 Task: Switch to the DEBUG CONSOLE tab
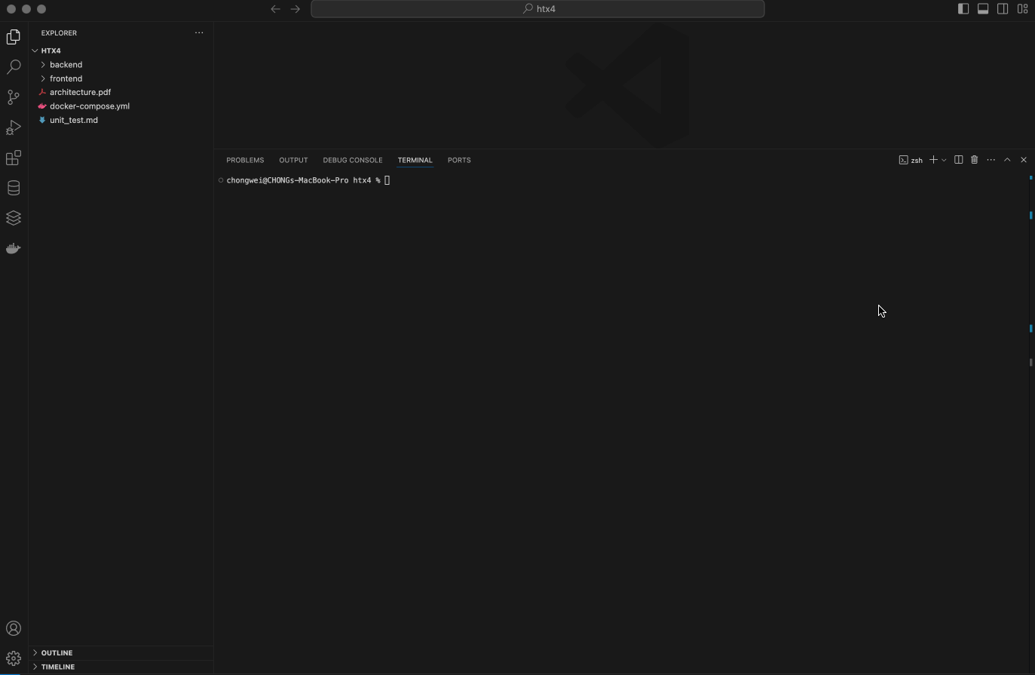click(x=352, y=160)
